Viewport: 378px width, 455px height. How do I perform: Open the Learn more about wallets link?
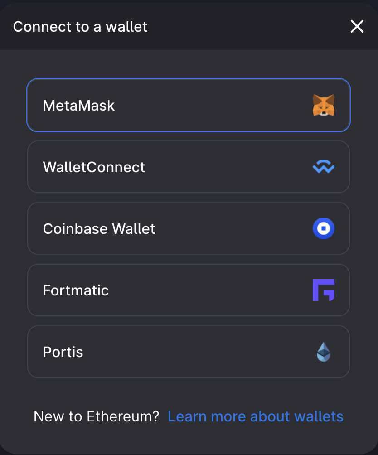(256, 416)
